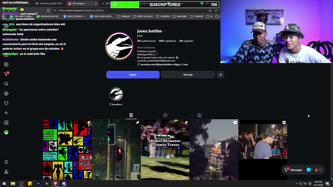The width and height of the screenshot is (333, 187).
Task: Expand the REDES SOCIALES bookmarks folder
Action: tap(143, 16)
